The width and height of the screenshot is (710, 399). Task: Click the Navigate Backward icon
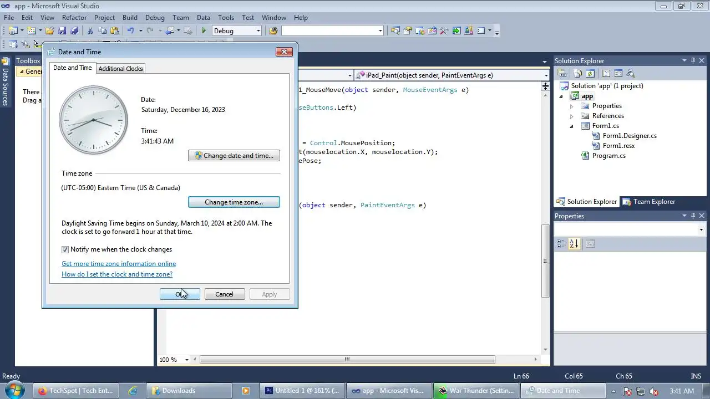pos(170,31)
